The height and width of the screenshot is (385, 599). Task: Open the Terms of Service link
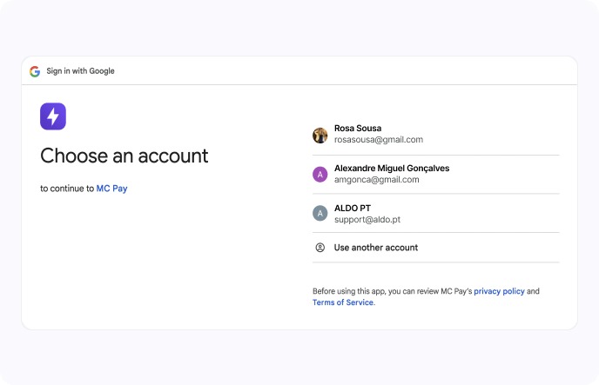pos(343,302)
